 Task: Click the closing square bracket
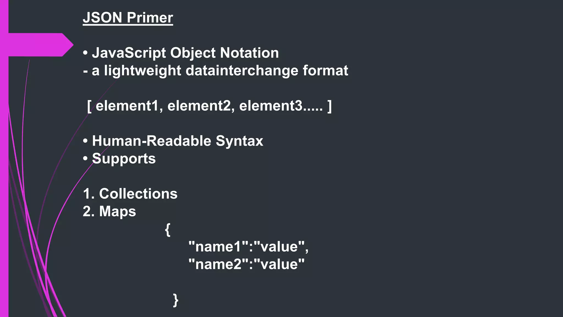click(330, 106)
